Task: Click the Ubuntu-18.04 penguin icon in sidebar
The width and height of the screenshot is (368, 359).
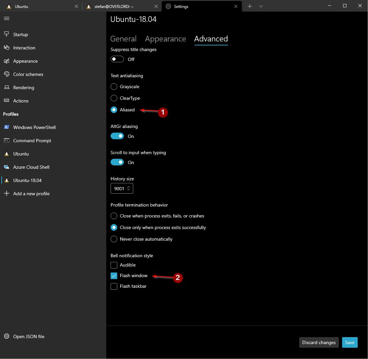Action: (x=7, y=180)
